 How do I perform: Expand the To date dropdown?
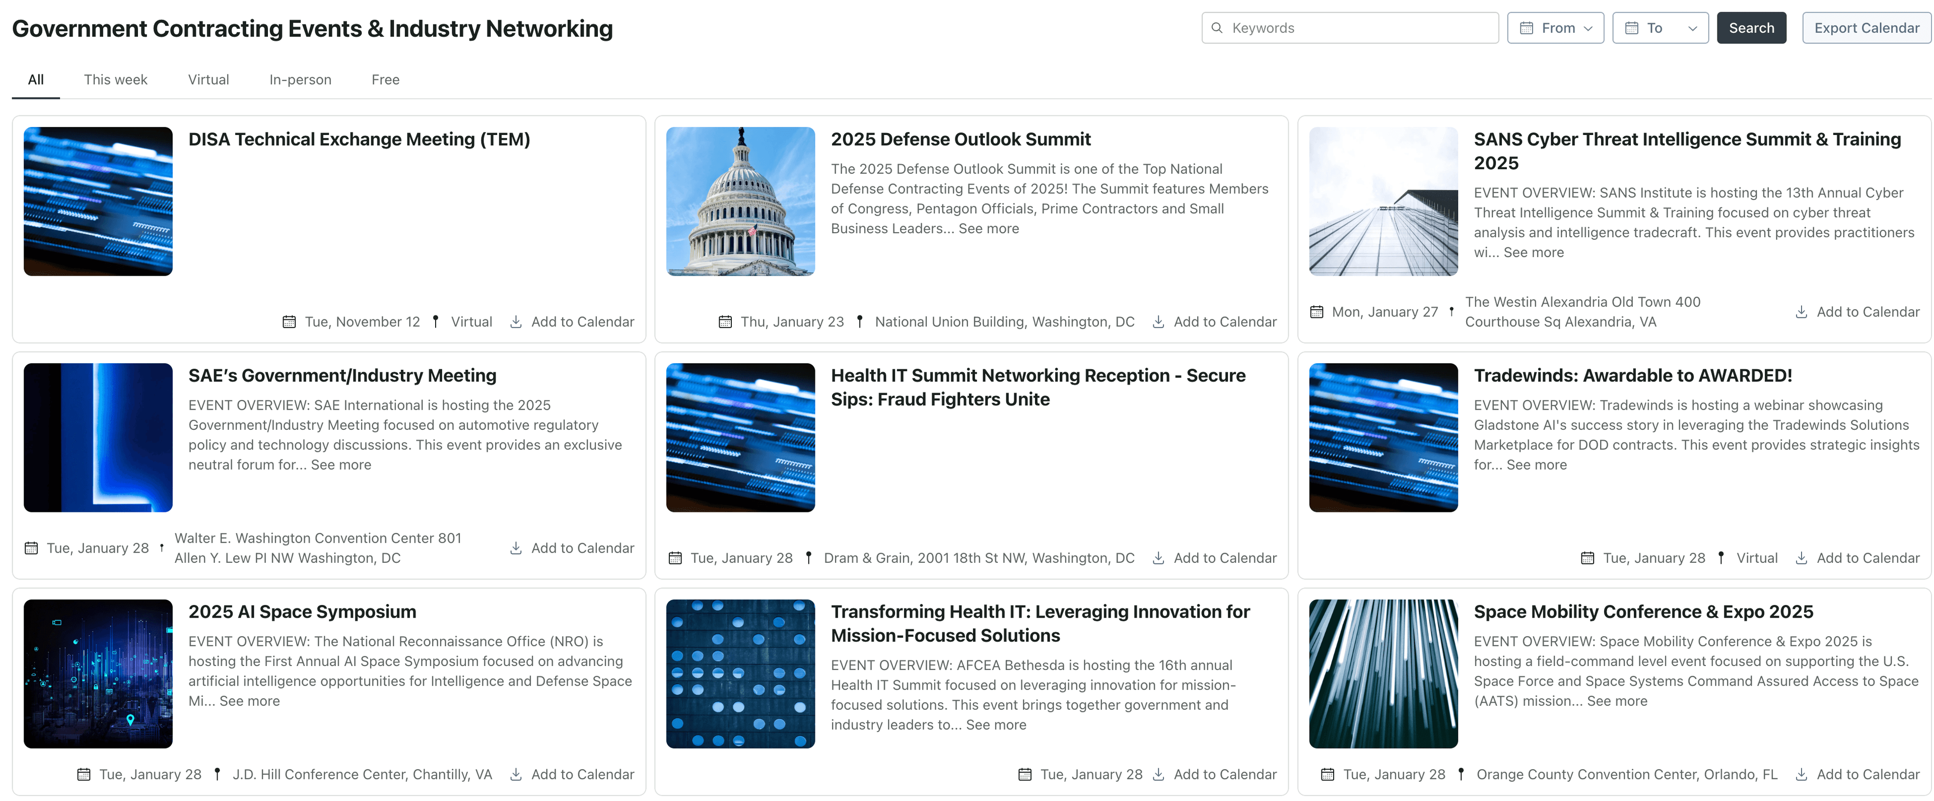(1657, 27)
